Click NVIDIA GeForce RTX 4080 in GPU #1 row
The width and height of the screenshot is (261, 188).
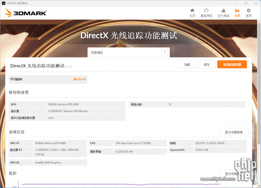pyautogui.click(x=50, y=143)
